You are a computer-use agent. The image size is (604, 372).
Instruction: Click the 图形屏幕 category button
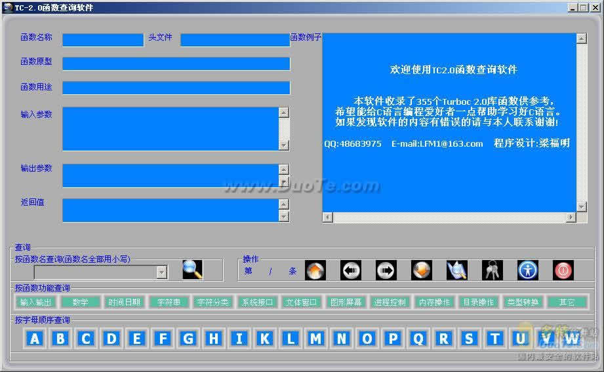pos(346,303)
